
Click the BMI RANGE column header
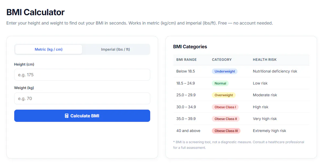pyautogui.click(x=186, y=60)
